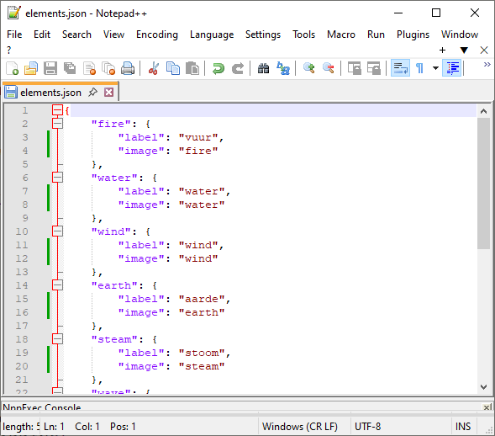Open the Encoding menu
Viewport: 495px width, 436px height.
157,35
